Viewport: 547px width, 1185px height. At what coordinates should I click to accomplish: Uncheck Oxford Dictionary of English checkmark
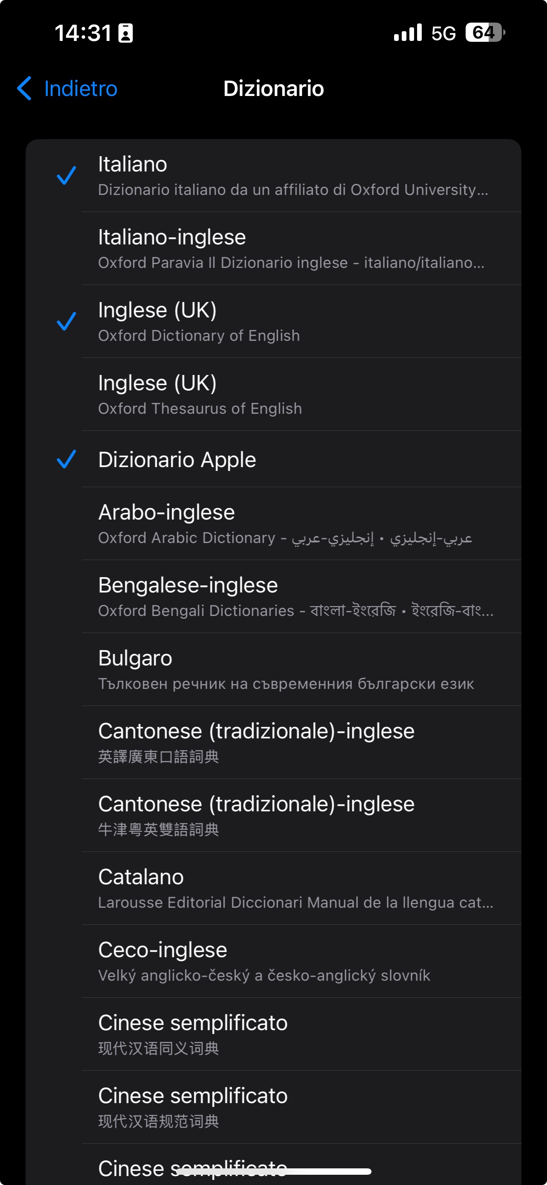click(x=66, y=321)
